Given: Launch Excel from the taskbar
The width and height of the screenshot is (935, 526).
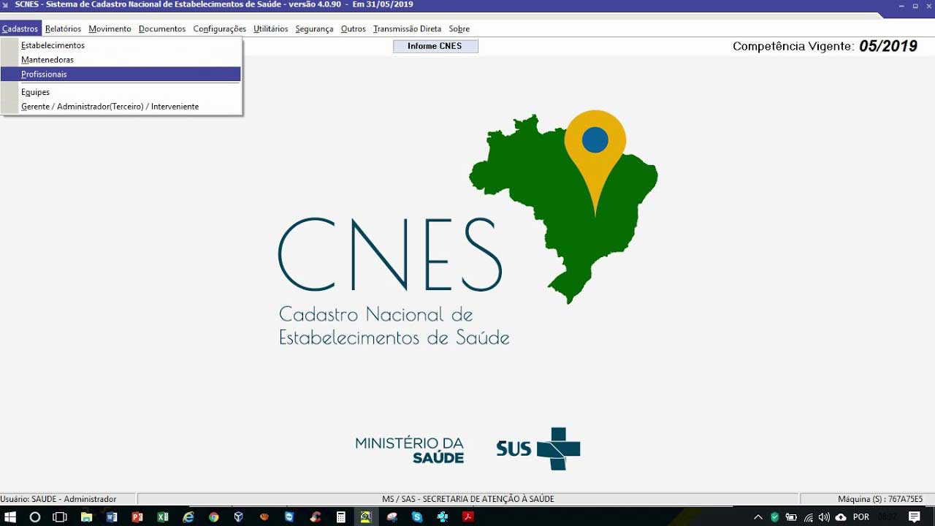Looking at the screenshot, I should pos(162,517).
